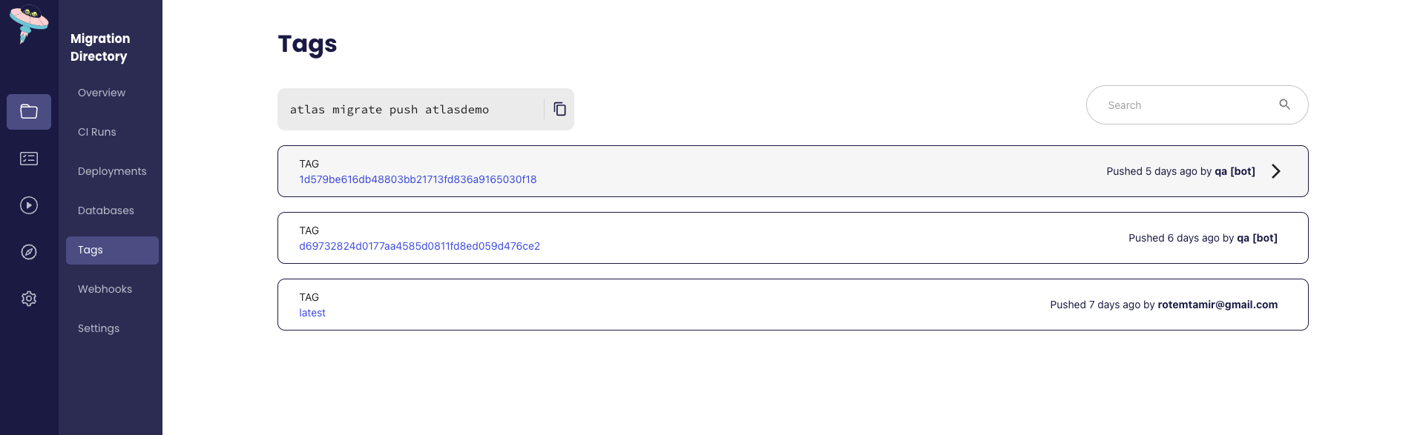This screenshot has width=1423, height=435.
Task: Click the search magnifier icon
Action: pos(1284,104)
